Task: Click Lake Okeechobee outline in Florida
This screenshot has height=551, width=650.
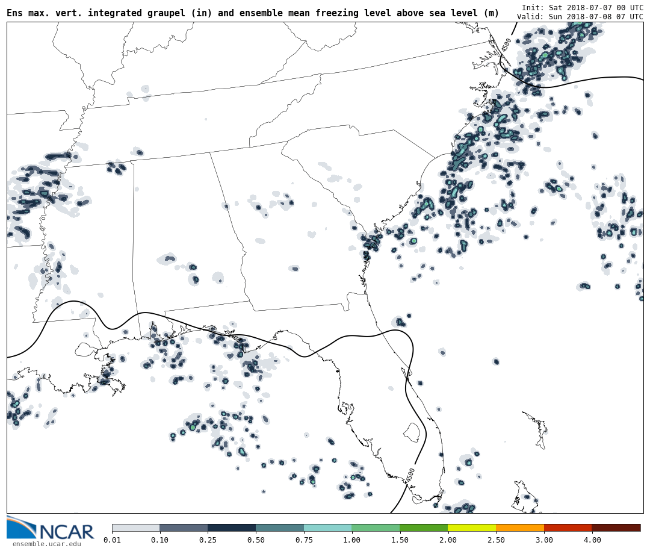Action: coord(412,432)
